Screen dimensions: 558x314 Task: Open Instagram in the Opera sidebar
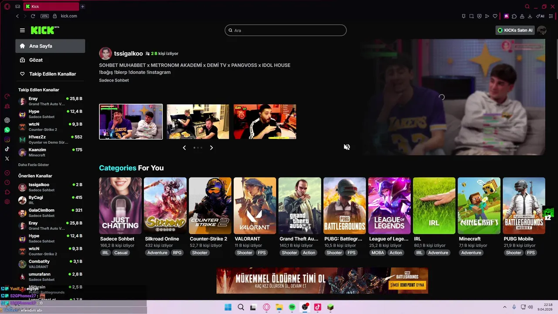pos(7,140)
